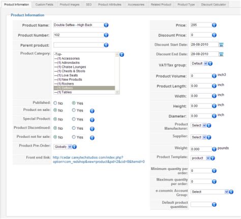
Task: Click info icon beside VAT/Tax group dropdown
Action: [210, 63]
